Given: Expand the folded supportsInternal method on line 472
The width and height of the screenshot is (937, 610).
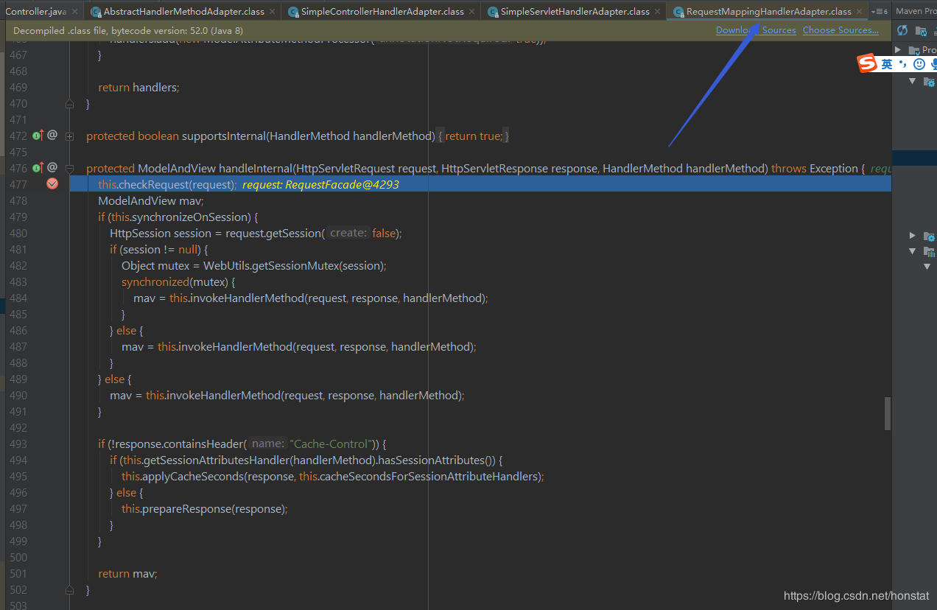Looking at the screenshot, I should click(x=70, y=136).
